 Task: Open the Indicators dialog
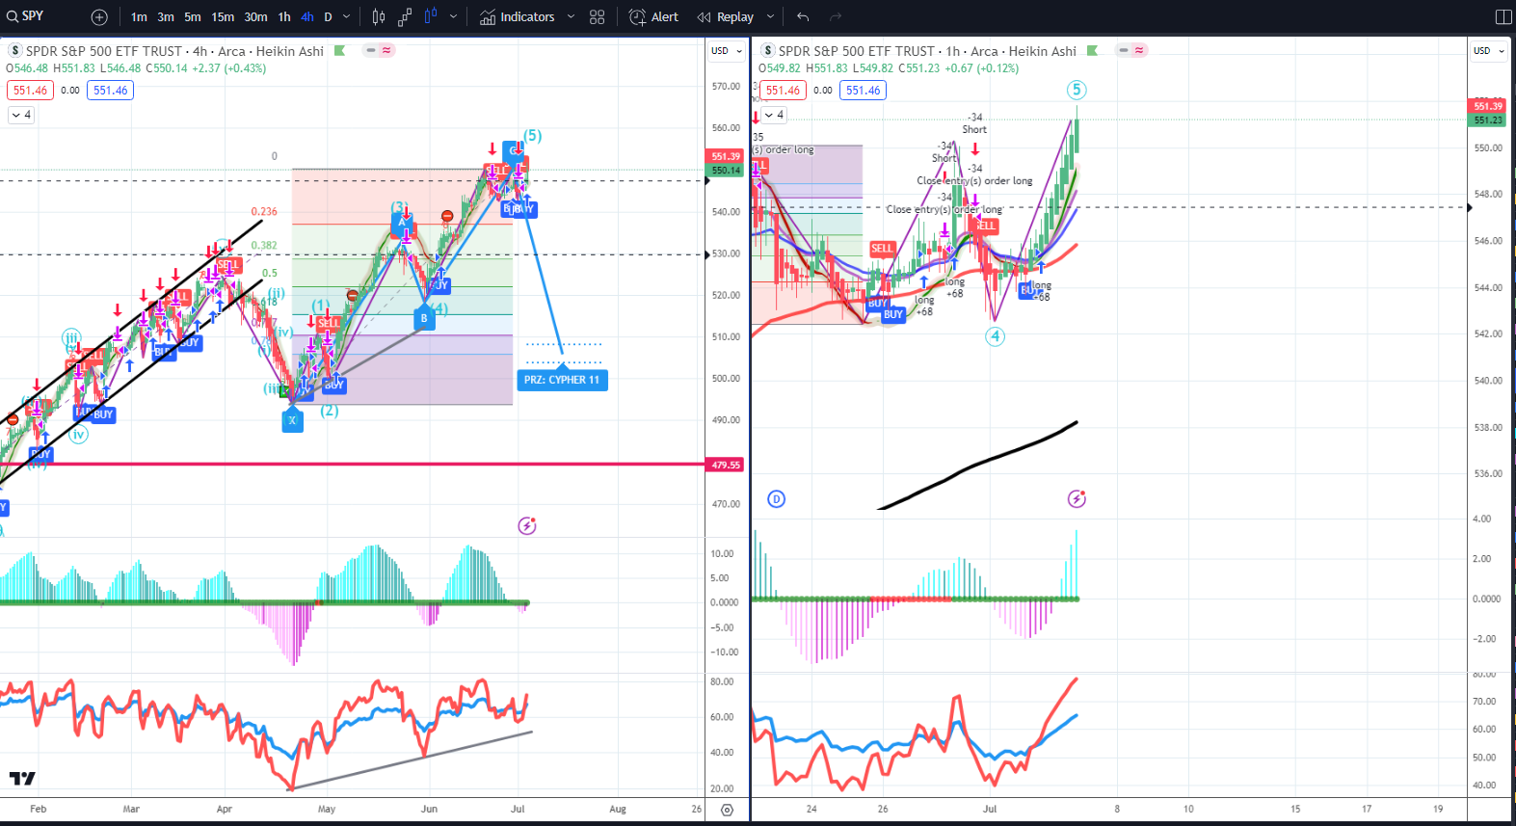pyautogui.click(x=518, y=17)
